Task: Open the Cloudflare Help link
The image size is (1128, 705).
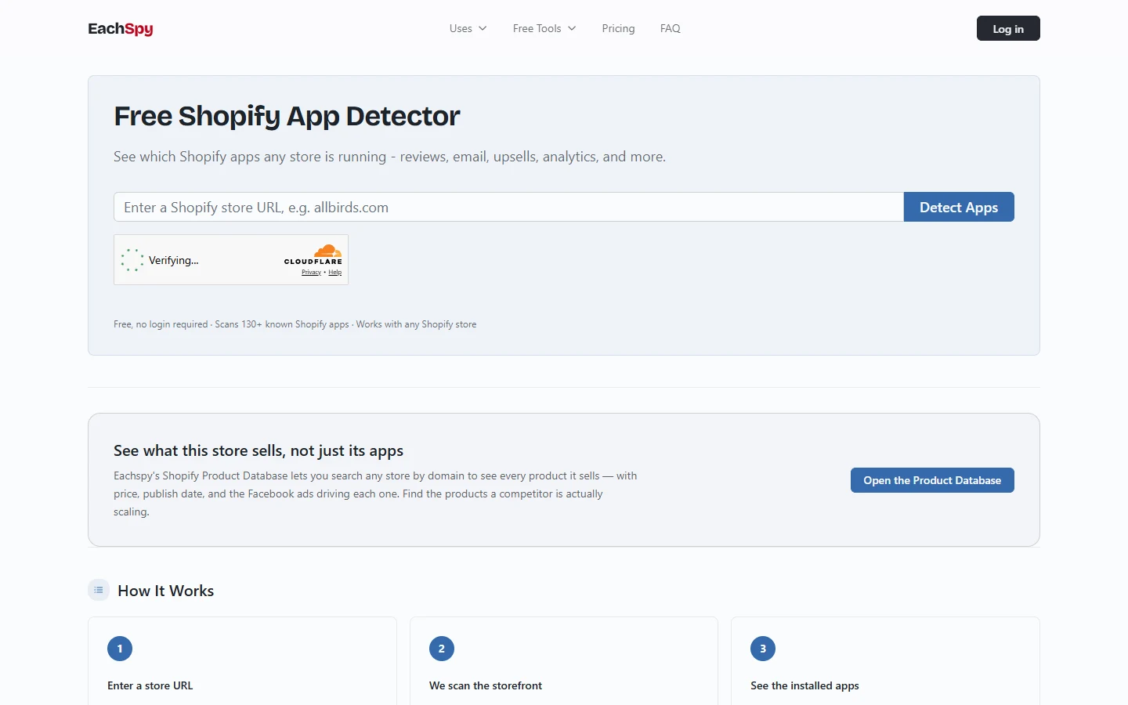Action: [x=335, y=273]
